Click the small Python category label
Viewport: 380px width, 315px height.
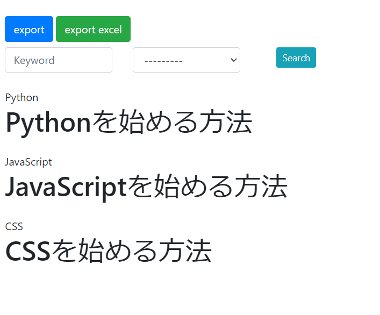coord(21,97)
